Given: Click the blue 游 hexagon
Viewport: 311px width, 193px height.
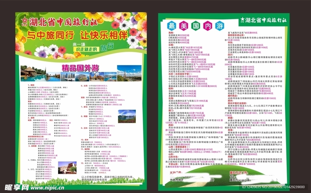Looking at the screenshot, I should coord(220,26).
